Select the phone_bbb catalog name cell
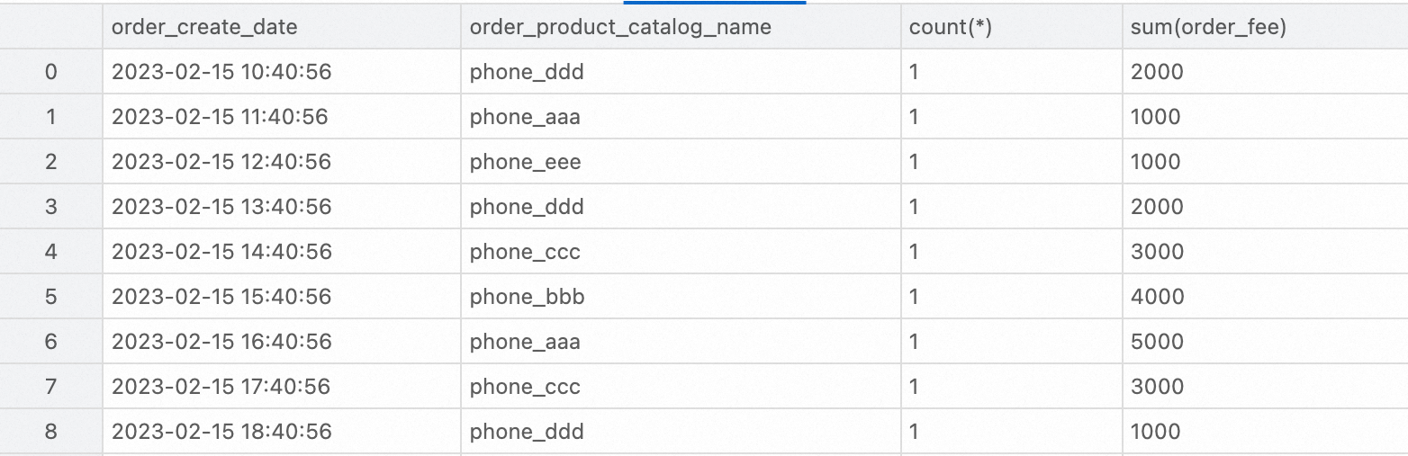1408x456 pixels. (527, 297)
